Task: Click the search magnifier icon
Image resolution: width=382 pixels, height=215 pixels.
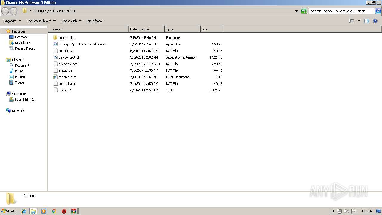Action: click(x=378, y=11)
